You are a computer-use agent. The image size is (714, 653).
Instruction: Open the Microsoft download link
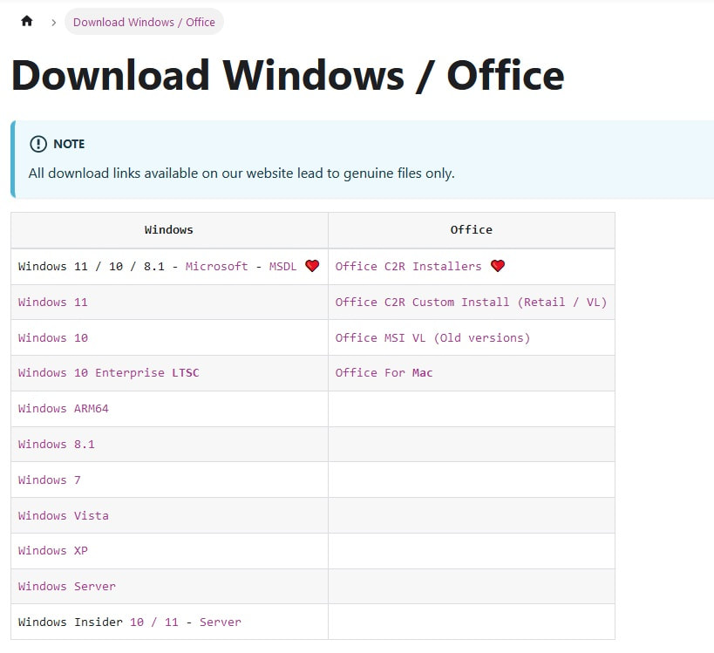coord(216,266)
